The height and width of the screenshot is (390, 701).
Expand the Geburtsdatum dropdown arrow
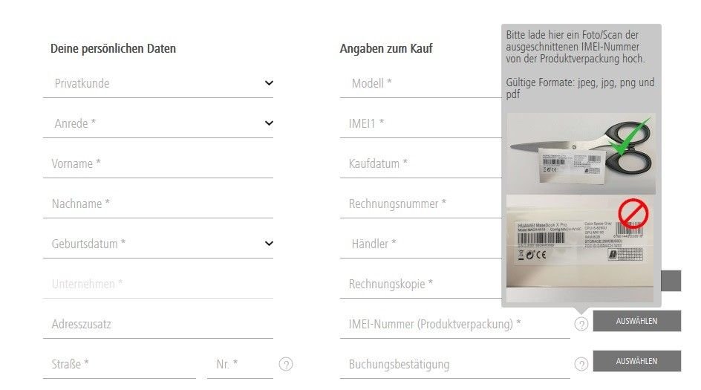269,244
